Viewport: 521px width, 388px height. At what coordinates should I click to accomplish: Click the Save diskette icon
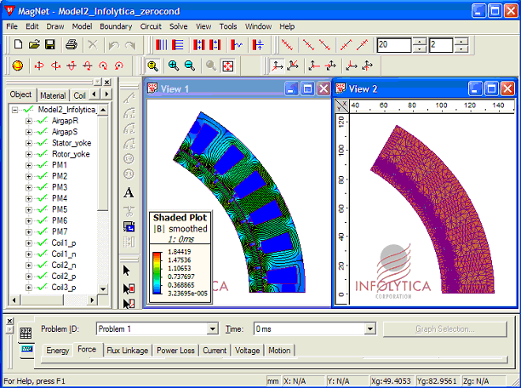[x=51, y=44]
